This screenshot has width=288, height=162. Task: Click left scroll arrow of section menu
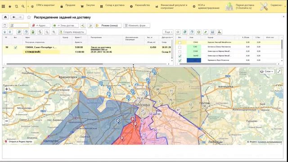(x=28, y=6)
